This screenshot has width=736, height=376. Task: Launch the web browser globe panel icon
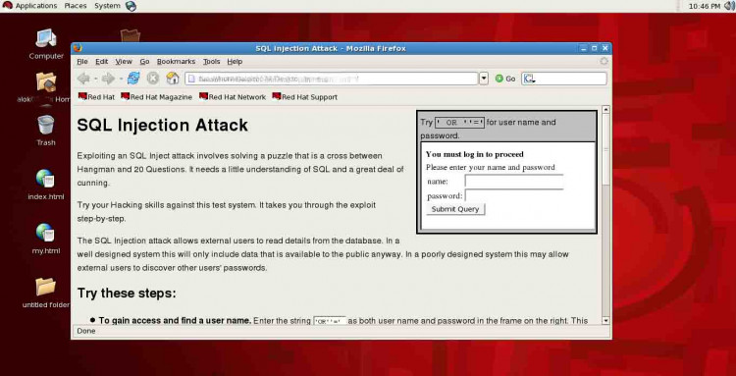(131, 6)
